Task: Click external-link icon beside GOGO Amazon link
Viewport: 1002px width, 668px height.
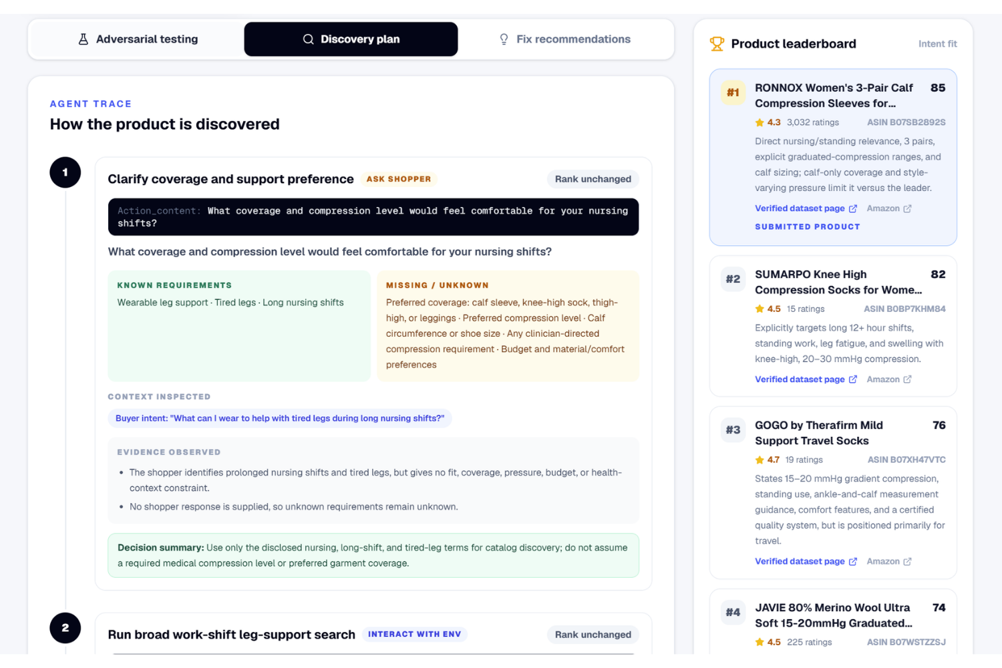Action: point(907,562)
